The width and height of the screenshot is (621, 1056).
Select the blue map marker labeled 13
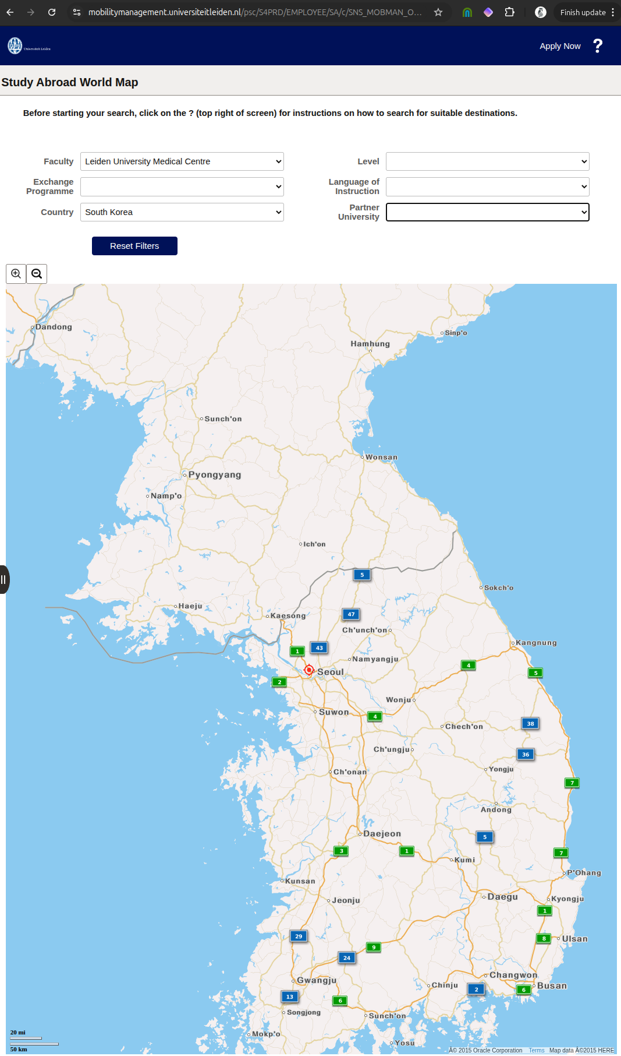(x=290, y=997)
